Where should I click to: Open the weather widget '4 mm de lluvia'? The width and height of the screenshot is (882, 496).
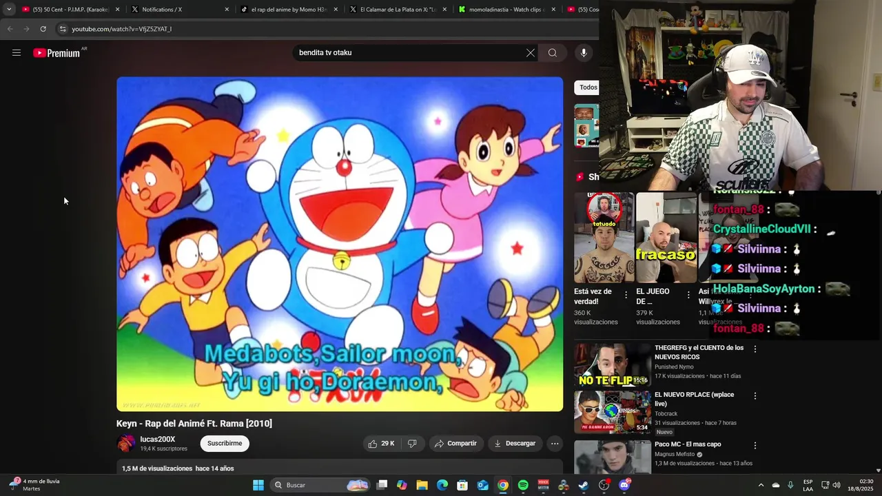pos(36,485)
